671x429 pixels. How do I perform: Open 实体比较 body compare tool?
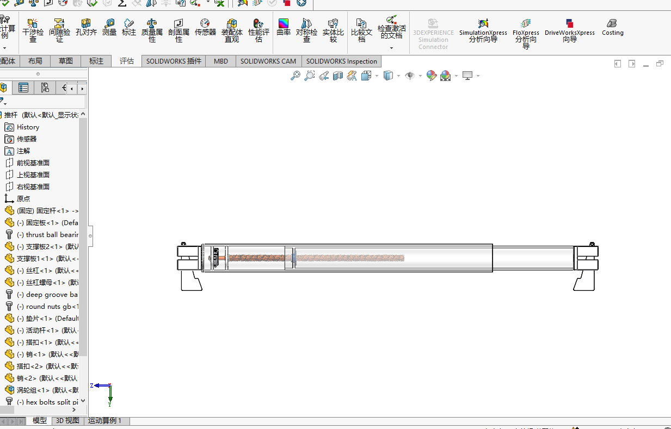[x=333, y=30]
